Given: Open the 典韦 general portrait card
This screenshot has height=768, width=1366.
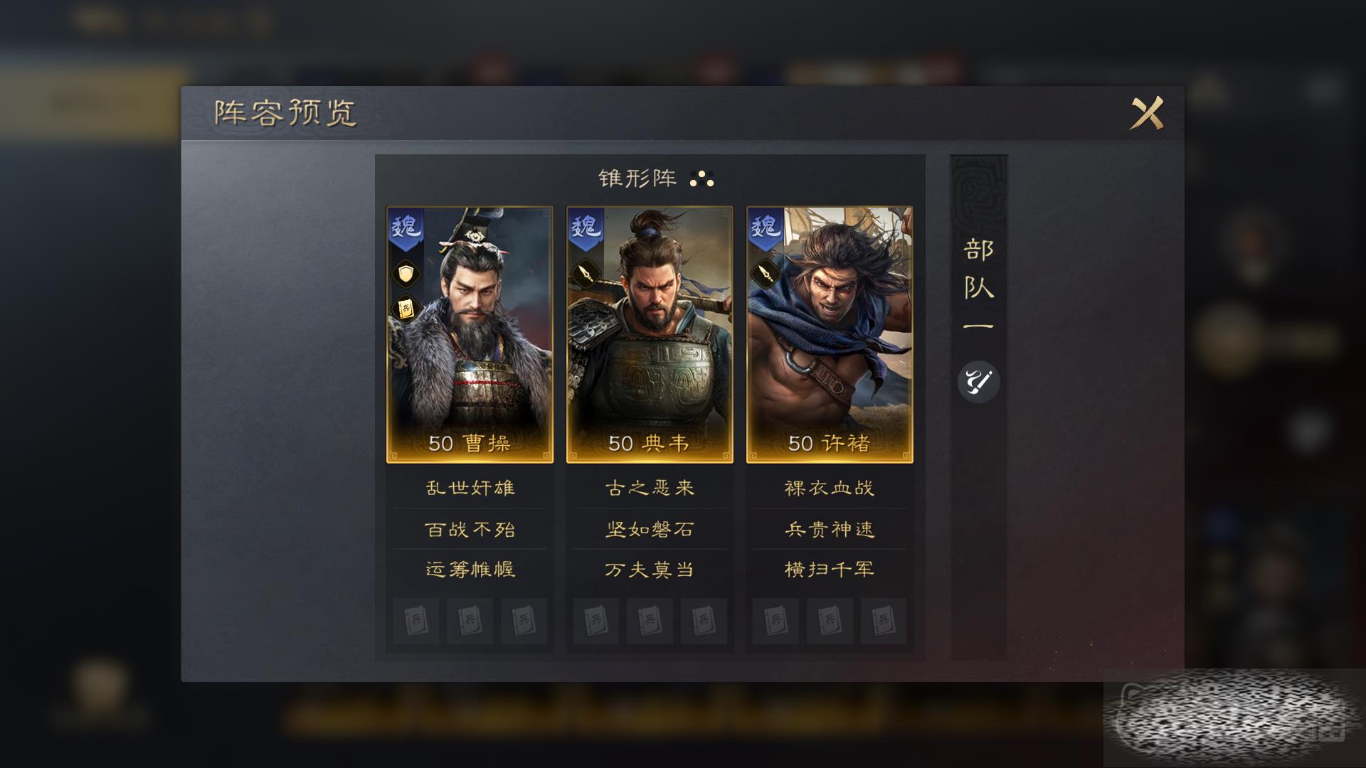Looking at the screenshot, I should pos(650,335).
